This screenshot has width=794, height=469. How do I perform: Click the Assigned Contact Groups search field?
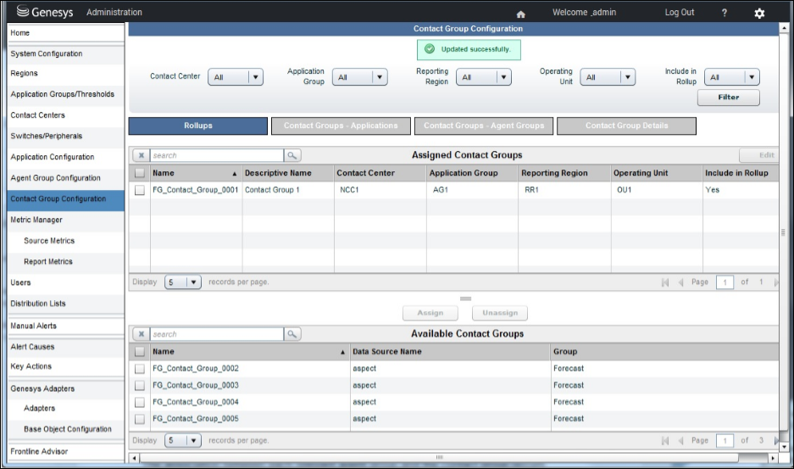(x=216, y=156)
